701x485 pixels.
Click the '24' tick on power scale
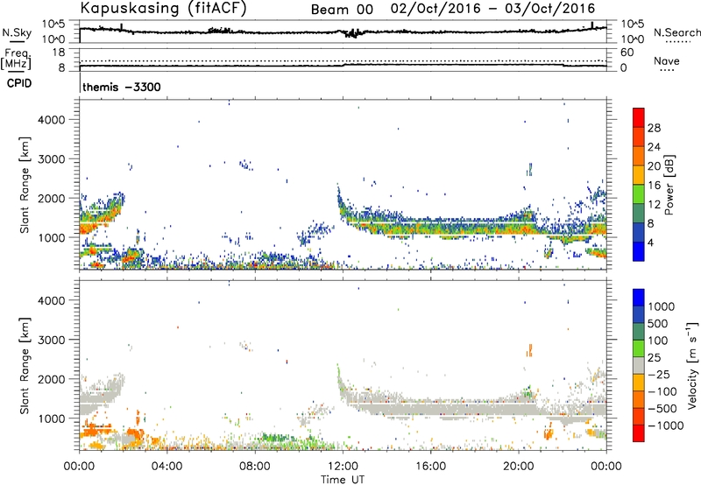pyautogui.click(x=654, y=147)
